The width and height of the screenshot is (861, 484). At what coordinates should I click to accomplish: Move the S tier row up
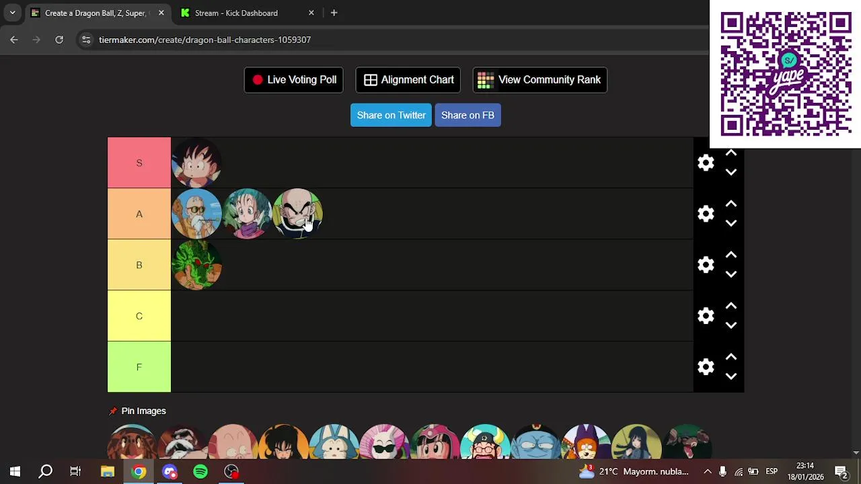coord(731,153)
